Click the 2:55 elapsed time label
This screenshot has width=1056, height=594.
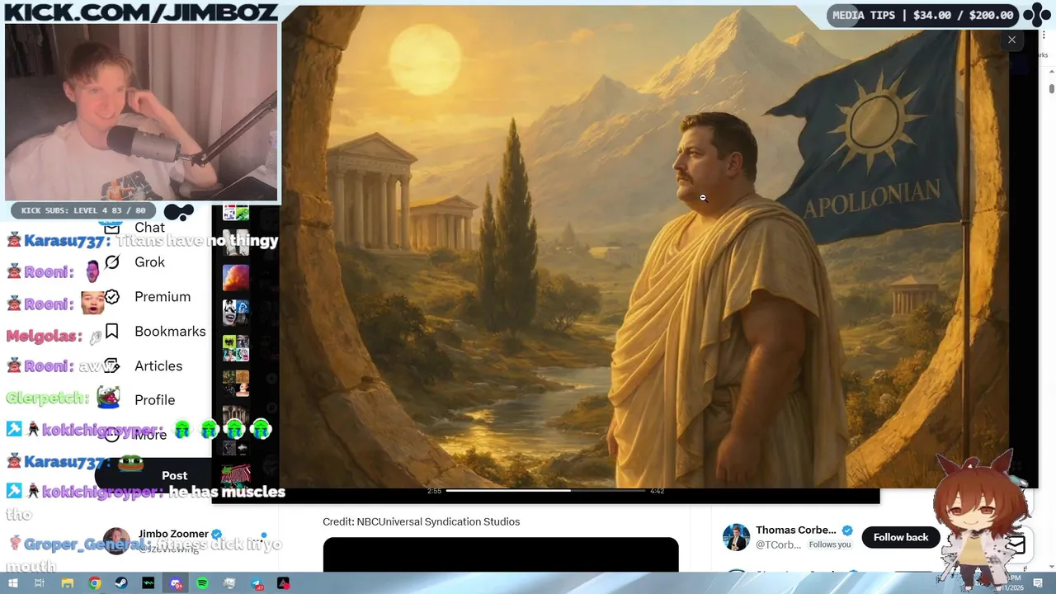click(x=434, y=491)
